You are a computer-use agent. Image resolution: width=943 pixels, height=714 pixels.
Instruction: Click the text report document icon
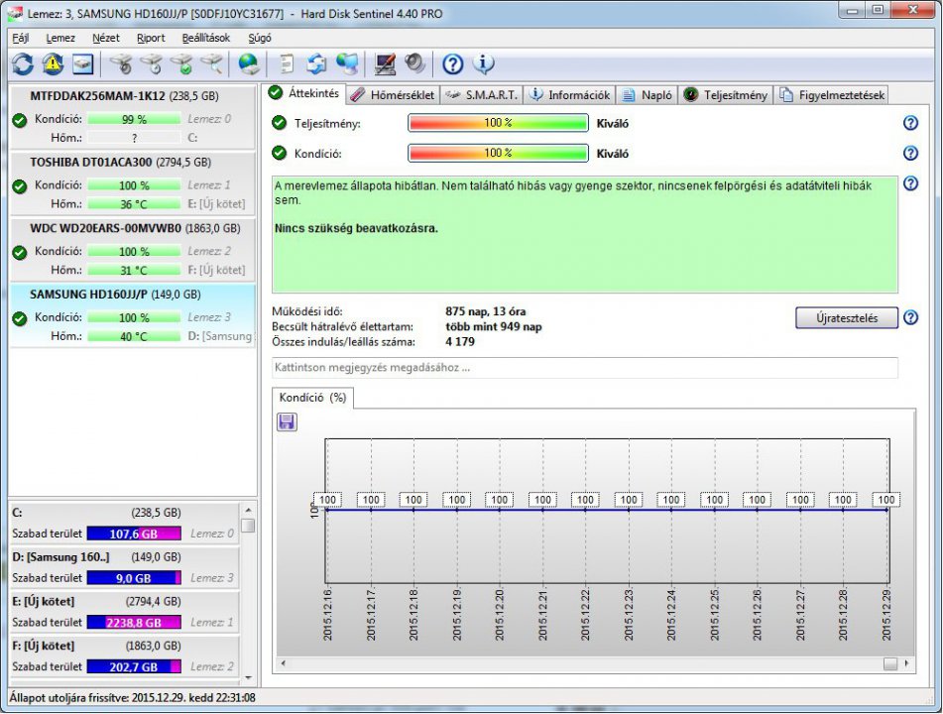click(287, 63)
